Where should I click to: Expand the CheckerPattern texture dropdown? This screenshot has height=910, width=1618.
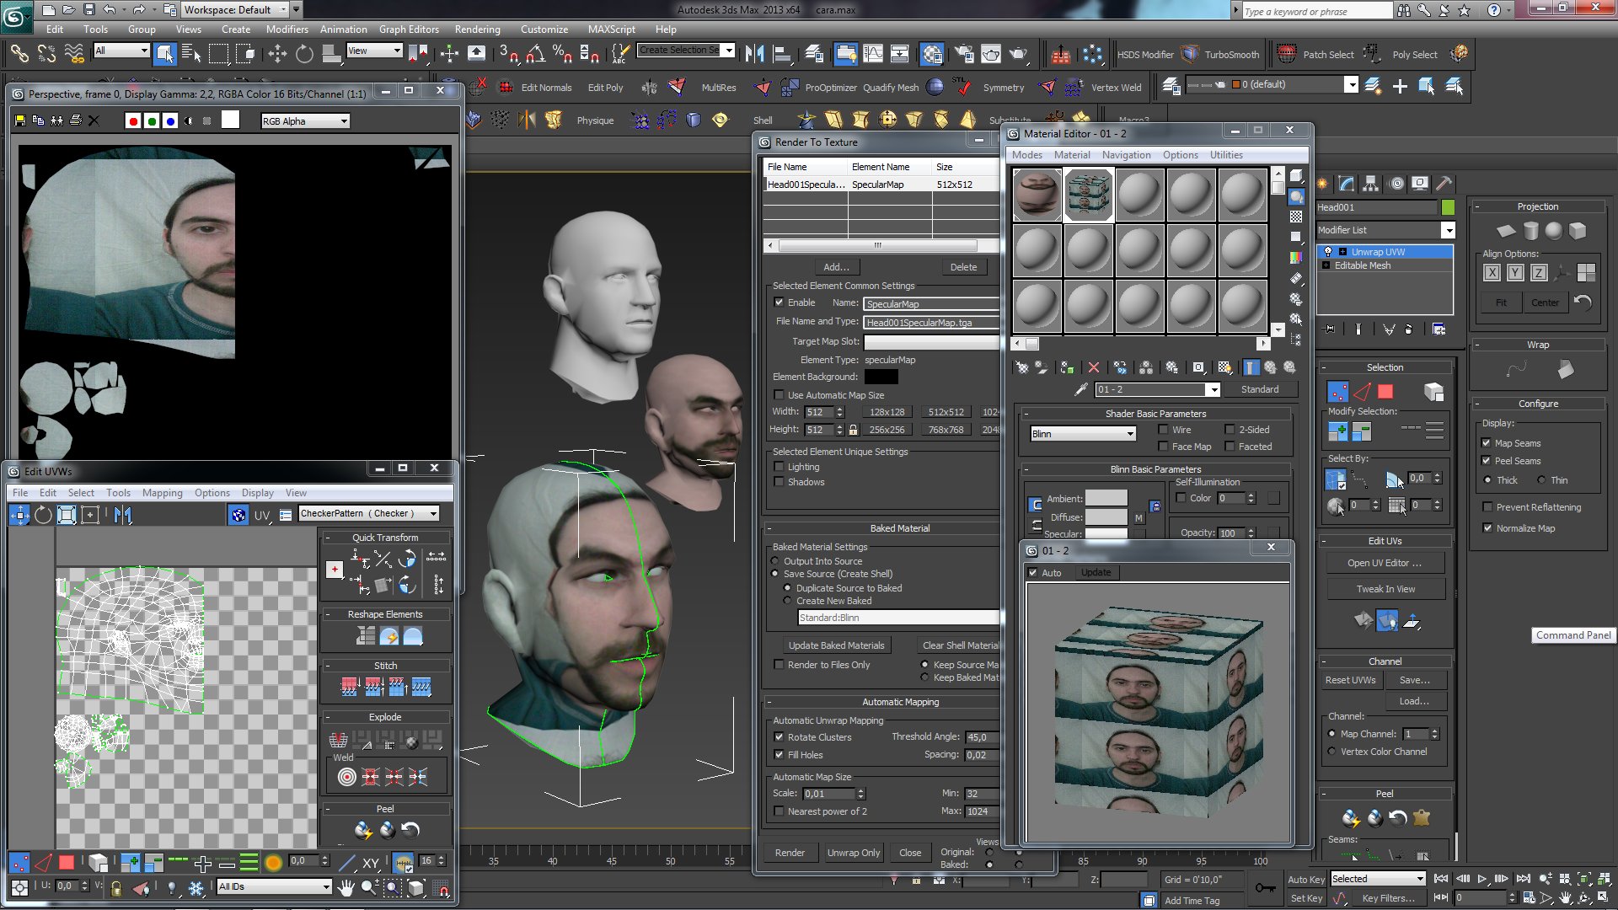click(433, 513)
